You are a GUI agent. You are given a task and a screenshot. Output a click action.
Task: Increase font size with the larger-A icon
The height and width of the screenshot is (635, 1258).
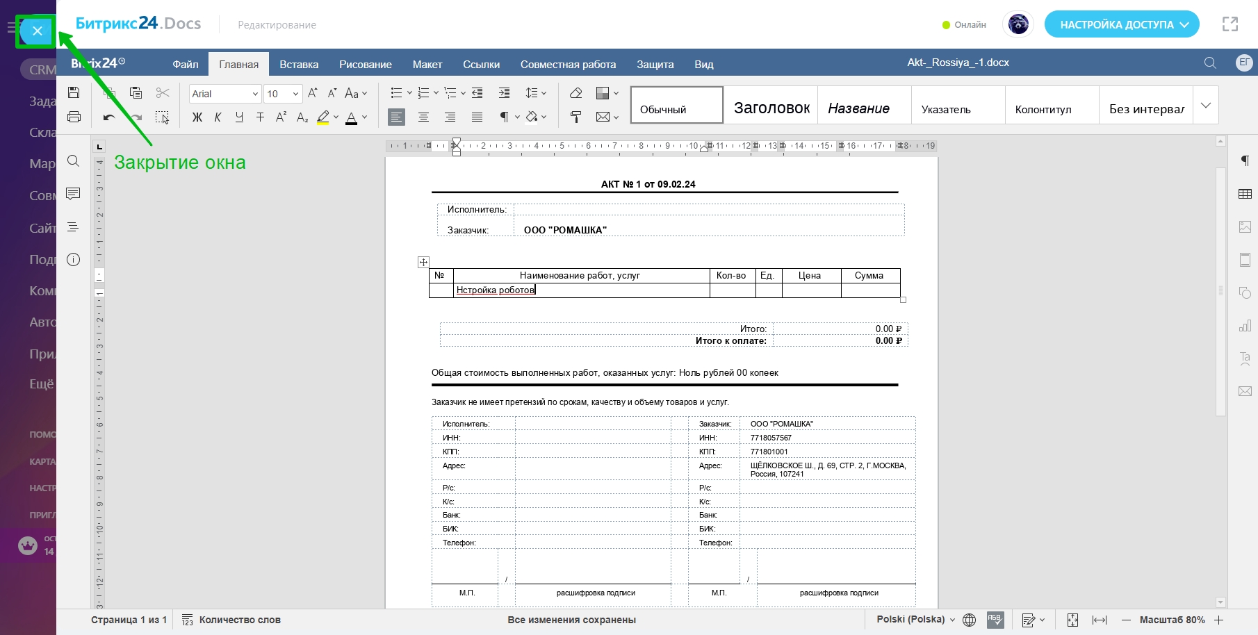(x=312, y=93)
